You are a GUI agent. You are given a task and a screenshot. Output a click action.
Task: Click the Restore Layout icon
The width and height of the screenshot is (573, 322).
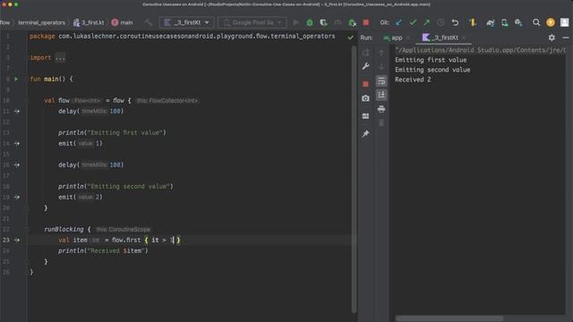[365, 116]
